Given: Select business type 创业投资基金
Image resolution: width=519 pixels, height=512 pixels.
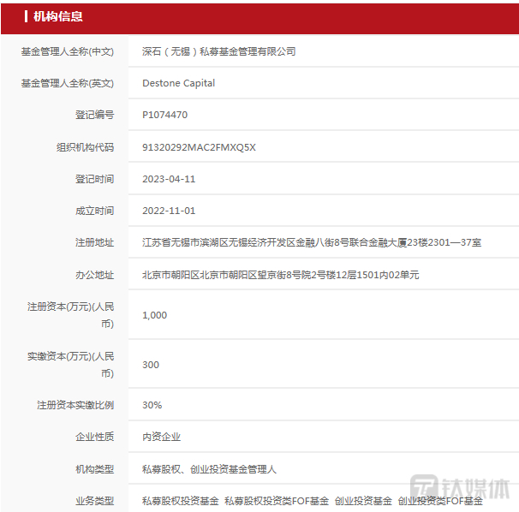Looking at the screenshot, I should (363, 501).
